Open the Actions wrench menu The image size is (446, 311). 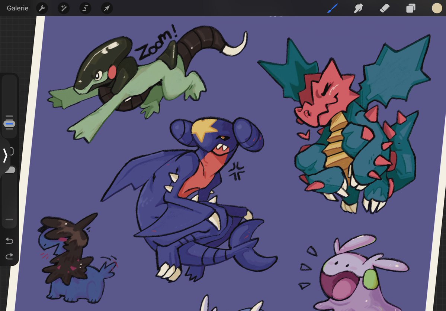(x=42, y=8)
